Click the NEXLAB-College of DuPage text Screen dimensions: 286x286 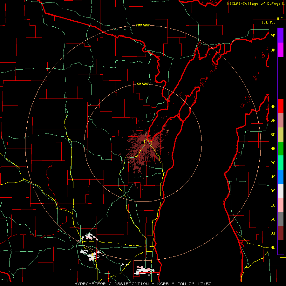tap(254, 3)
